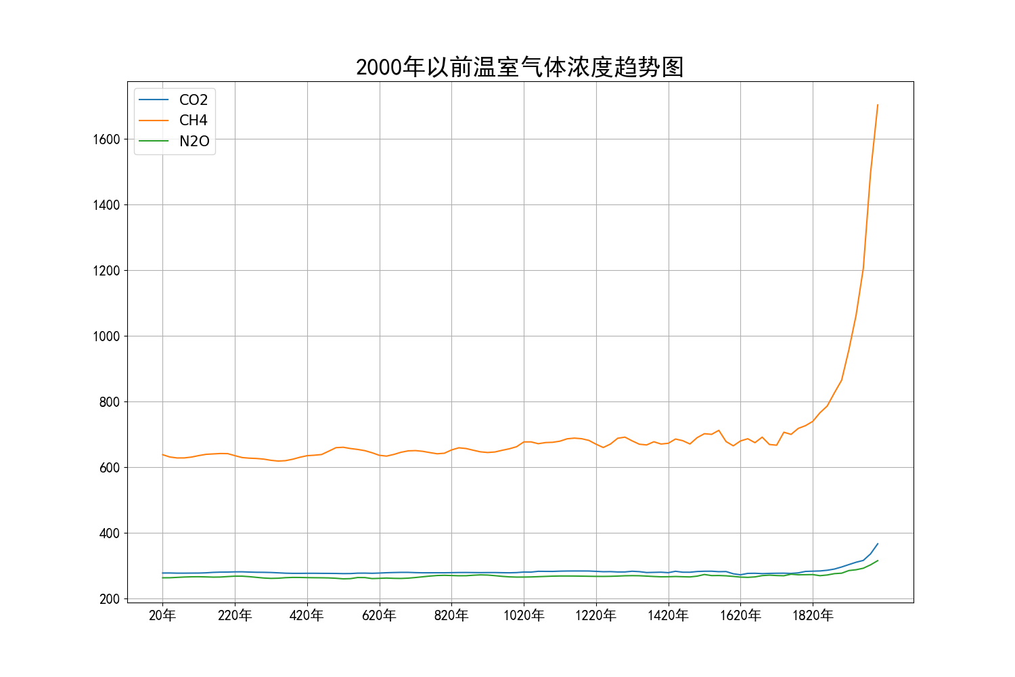The height and width of the screenshot is (677, 1015).
Task: Click y-axis label 1400
Action: click(x=106, y=205)
